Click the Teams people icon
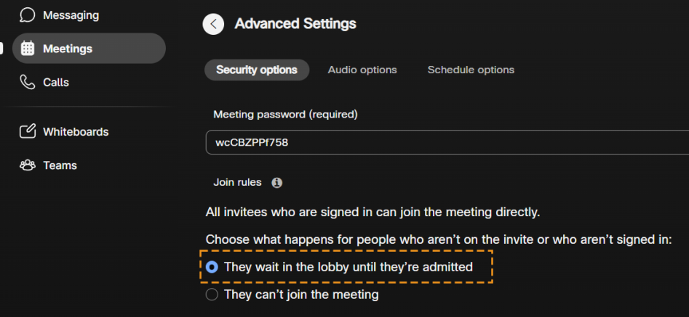The height and width of the screenshot is (317, 689). 28,165
